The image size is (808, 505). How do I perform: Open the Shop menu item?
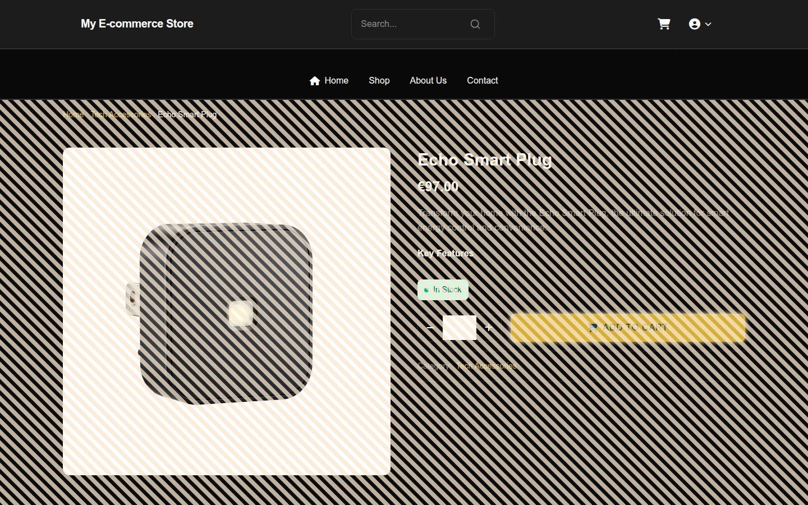[x=379, y=81]
